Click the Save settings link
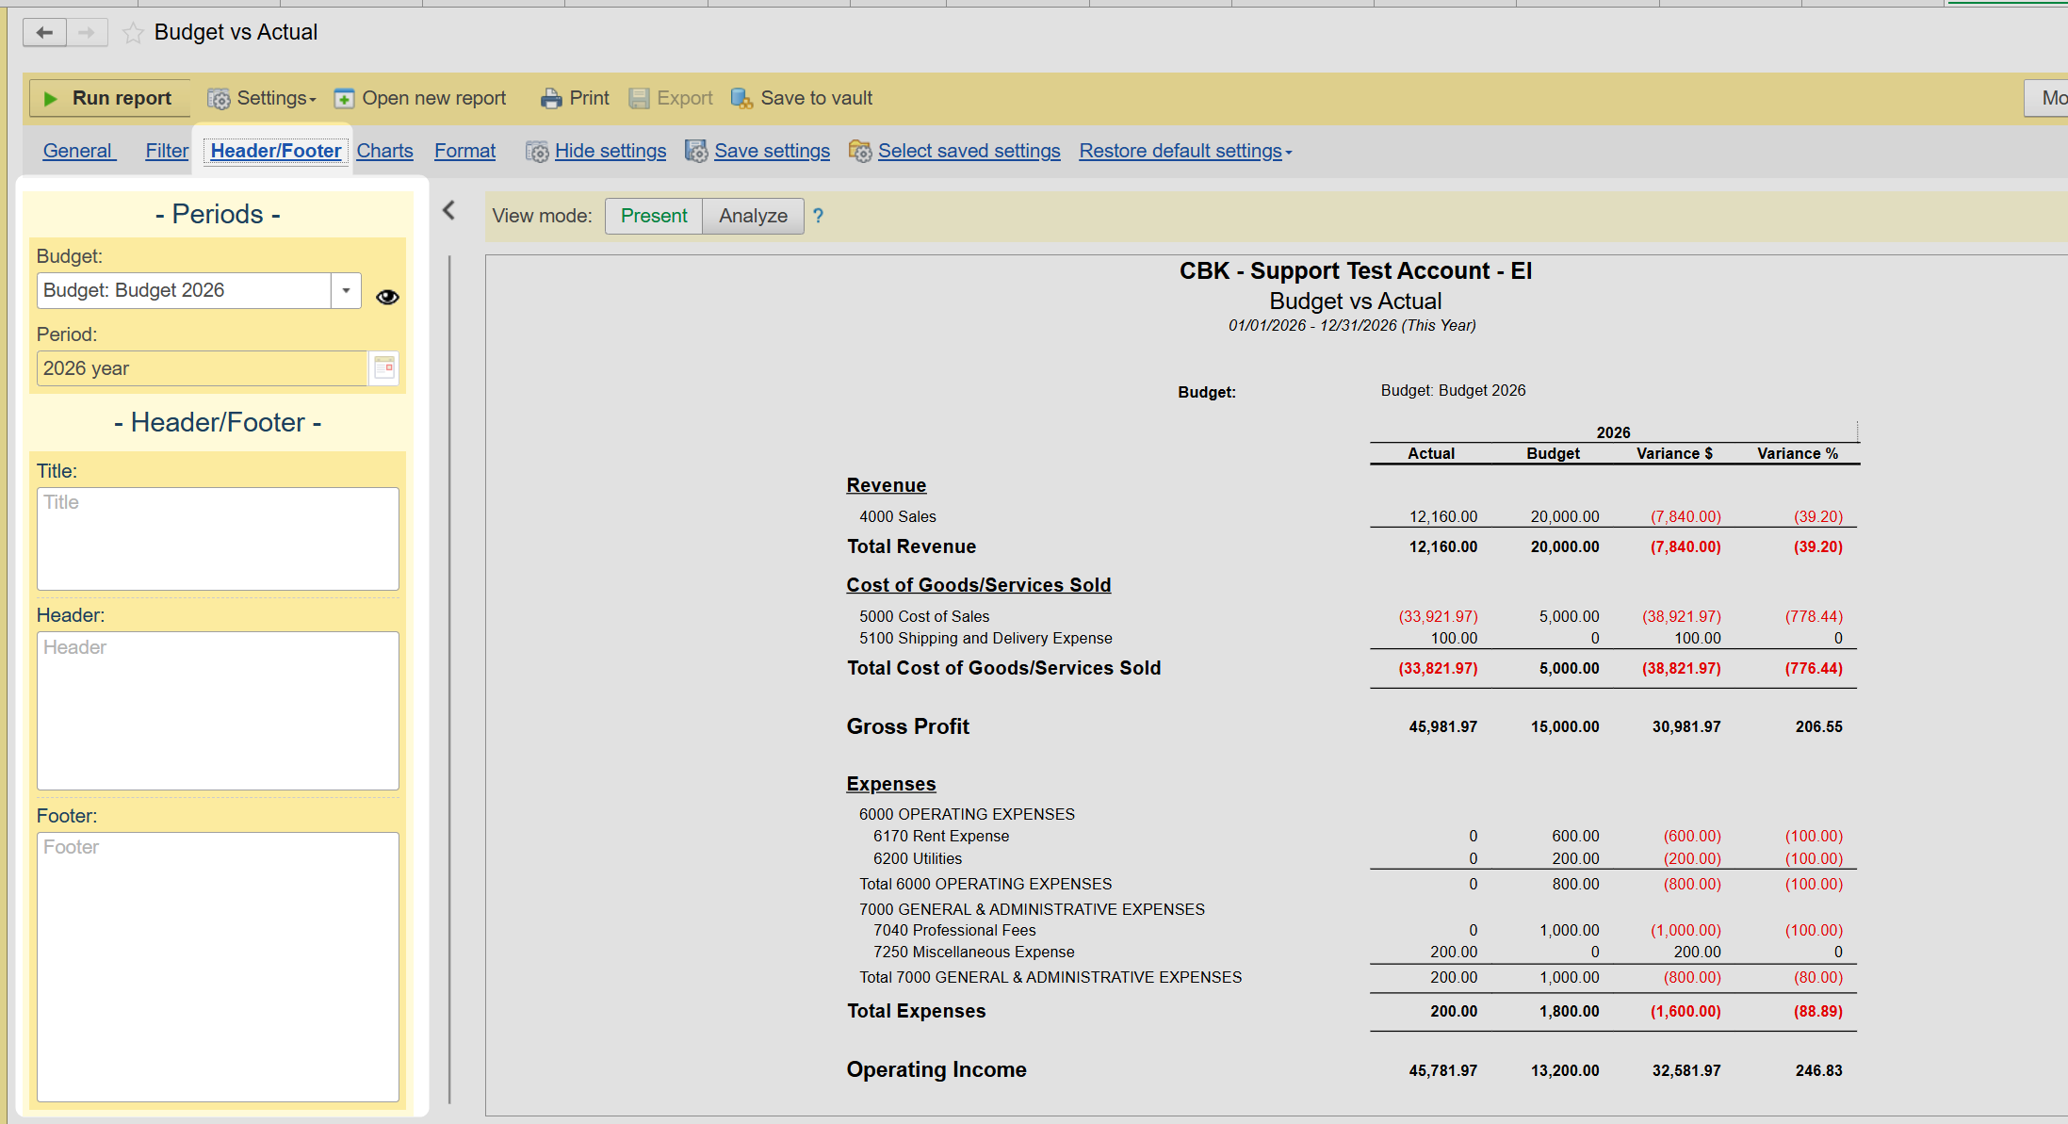 pos(771,152)
